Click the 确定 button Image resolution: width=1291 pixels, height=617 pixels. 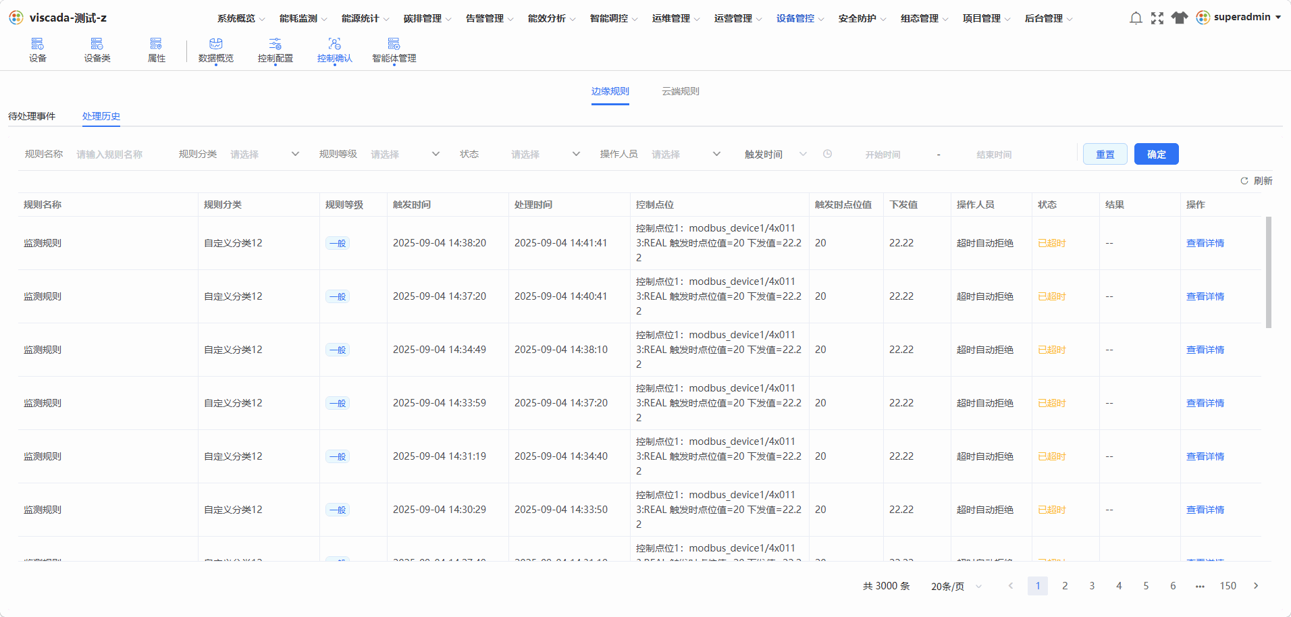coord(1157,154)
